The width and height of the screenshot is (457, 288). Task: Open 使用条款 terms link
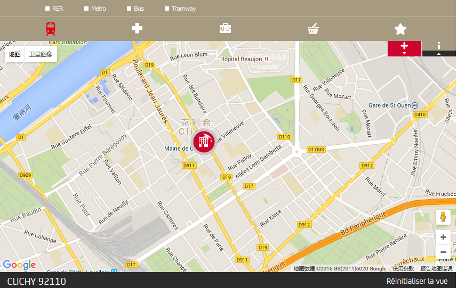click(x=403, y=268)
